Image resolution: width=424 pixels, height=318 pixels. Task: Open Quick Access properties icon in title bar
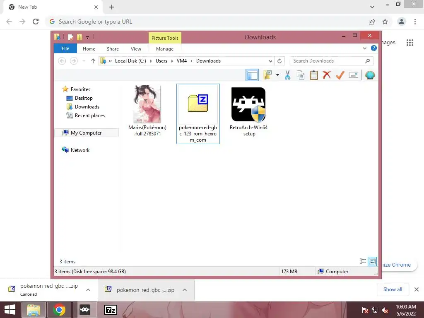(x=70, y=37)
